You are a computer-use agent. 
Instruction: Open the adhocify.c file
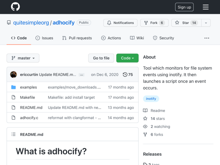(29, 118)
